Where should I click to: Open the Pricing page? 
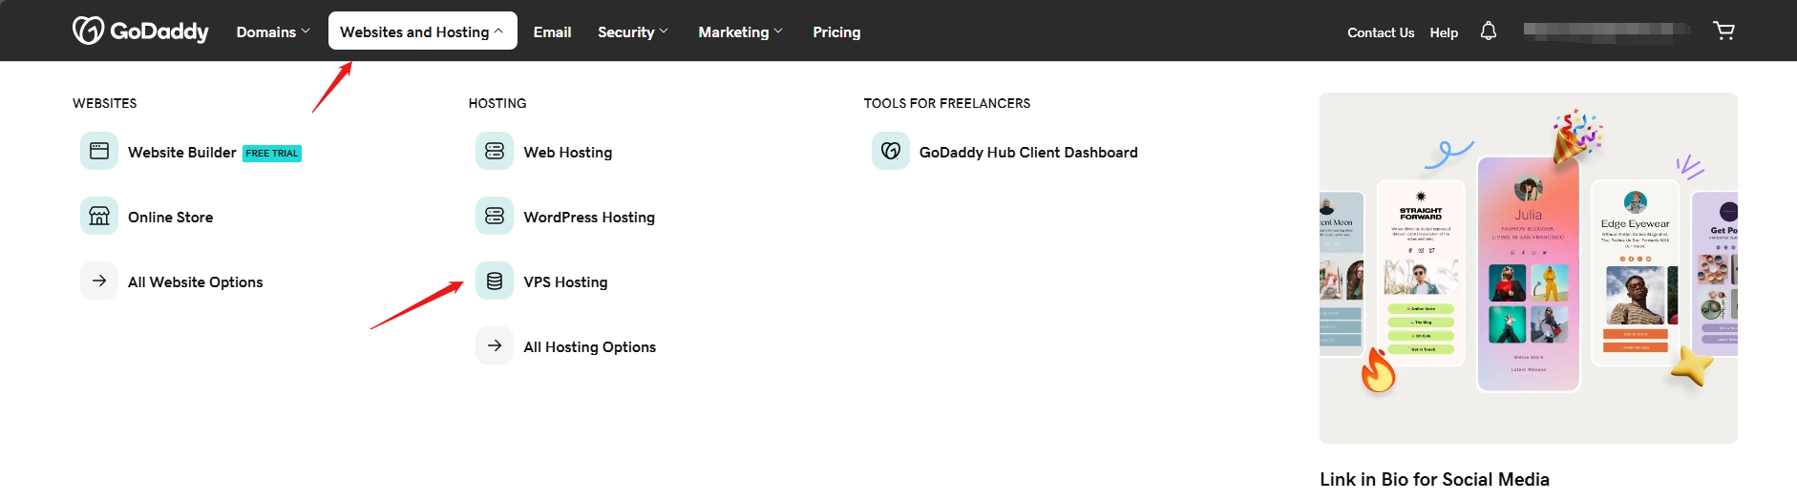pyautogui.click(x=836, y=31)
